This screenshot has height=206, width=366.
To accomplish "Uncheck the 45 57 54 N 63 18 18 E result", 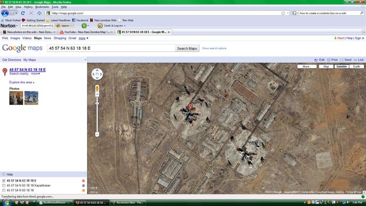I will tap(4, 181).
